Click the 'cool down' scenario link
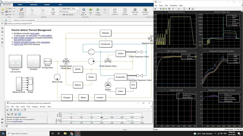This screenshot has height=136, width=243. point(33,36)
